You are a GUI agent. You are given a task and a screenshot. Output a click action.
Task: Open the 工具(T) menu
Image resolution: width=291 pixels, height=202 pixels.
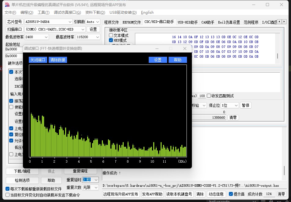(x=43, y=13)
